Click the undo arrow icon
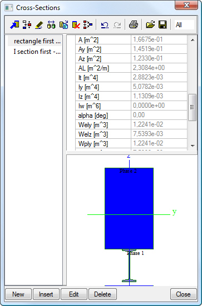202x306 pixels. [x=105, y=25]
